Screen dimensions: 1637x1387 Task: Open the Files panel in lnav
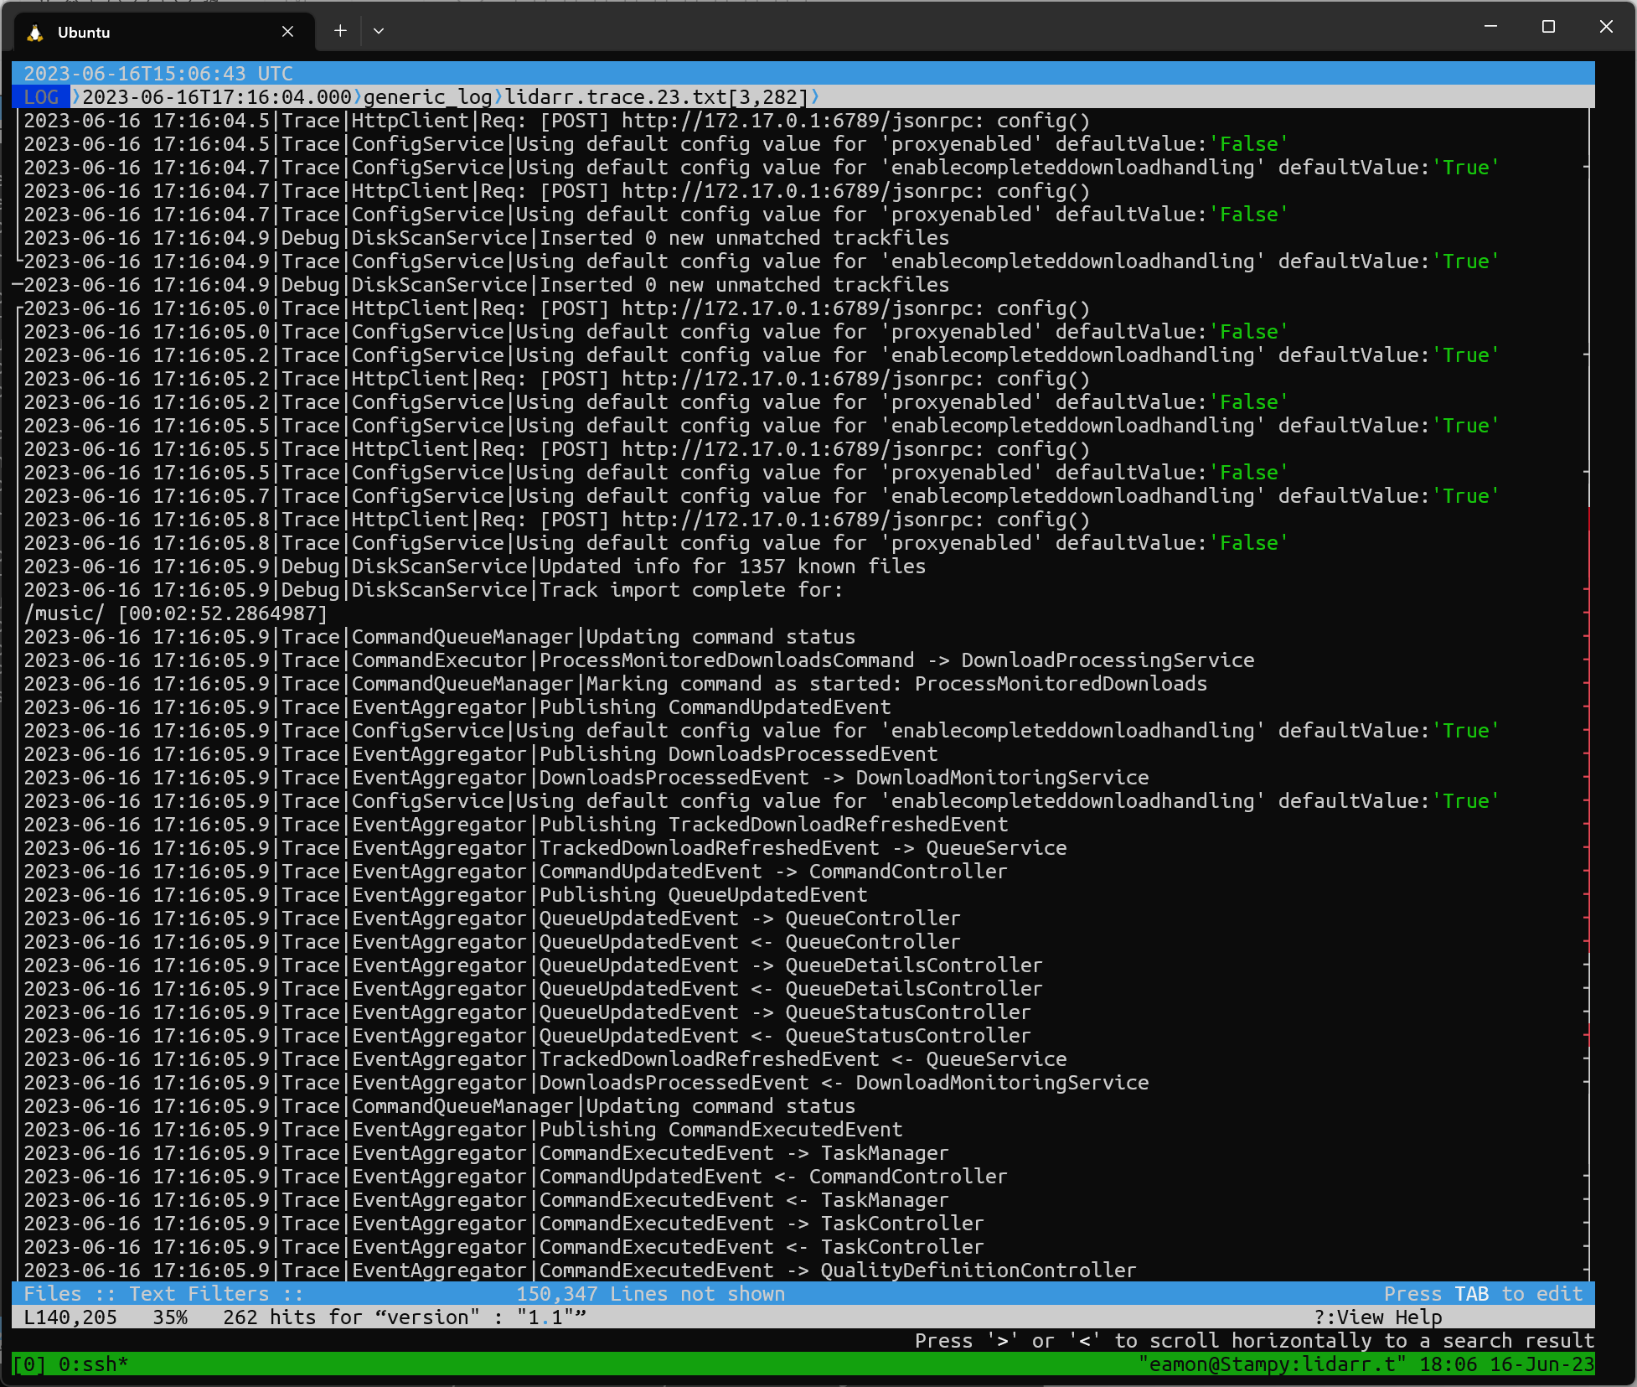pos(53,1293)
